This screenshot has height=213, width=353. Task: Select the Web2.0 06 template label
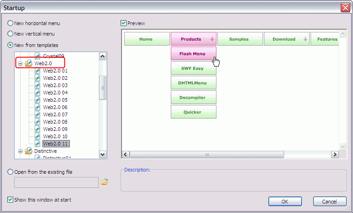pos(55,107)
